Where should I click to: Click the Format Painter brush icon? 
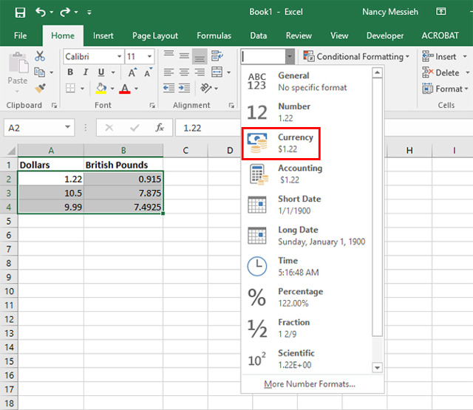click(40, 87)
